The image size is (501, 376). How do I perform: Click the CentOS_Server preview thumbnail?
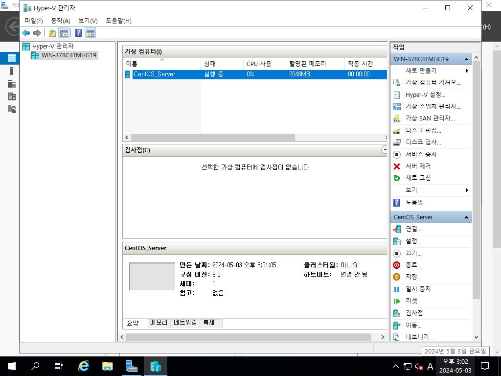[152, 276]
